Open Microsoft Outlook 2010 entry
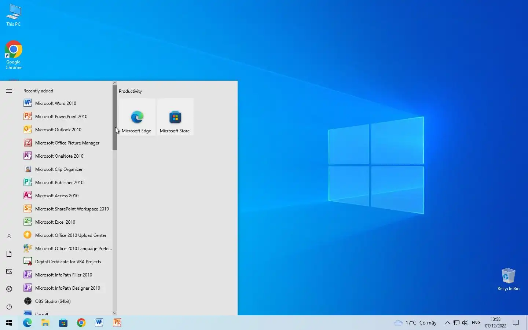 point(67,130)
